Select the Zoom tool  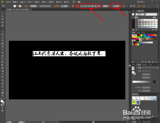(3, 96)
